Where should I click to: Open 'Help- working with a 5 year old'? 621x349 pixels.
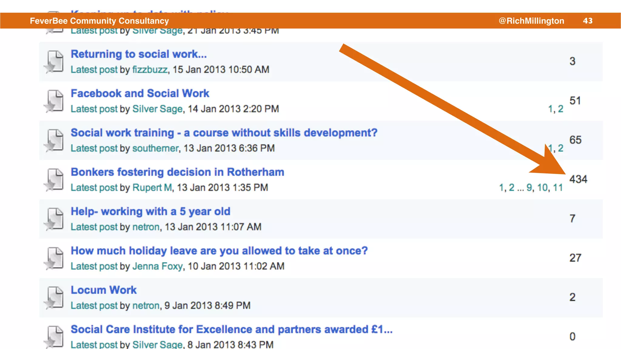tap(150, 211)
